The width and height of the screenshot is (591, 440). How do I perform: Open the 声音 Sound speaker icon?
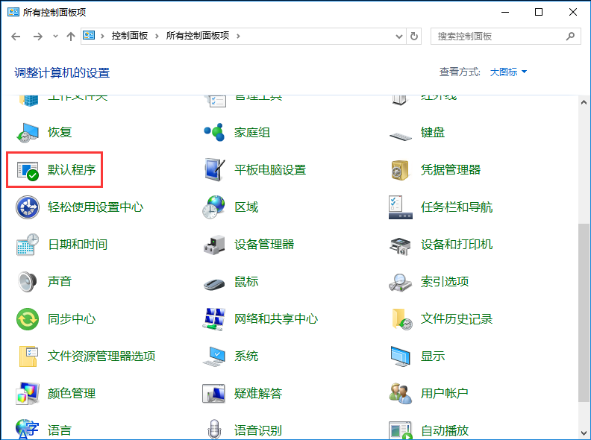[28, 282]
